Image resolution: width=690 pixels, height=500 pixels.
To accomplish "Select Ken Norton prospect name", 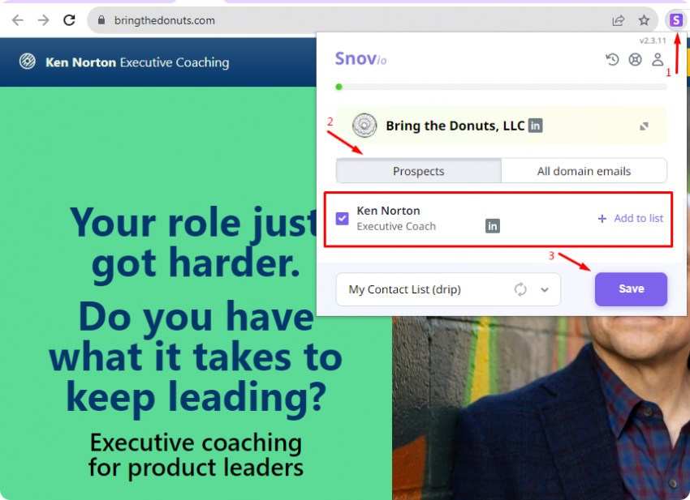I will (x=388, y=211).
